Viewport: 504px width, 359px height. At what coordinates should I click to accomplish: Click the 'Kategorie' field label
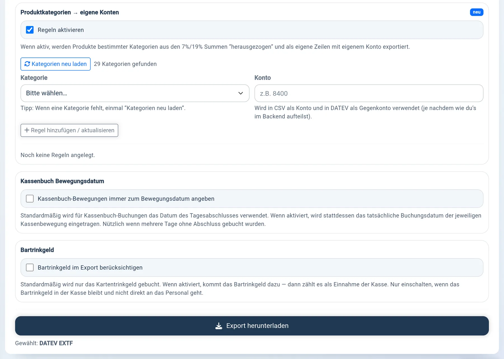click(x=34, y=78)
